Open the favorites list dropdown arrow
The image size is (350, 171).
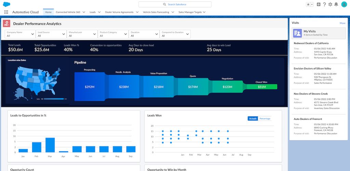click(x=312, y=4)
